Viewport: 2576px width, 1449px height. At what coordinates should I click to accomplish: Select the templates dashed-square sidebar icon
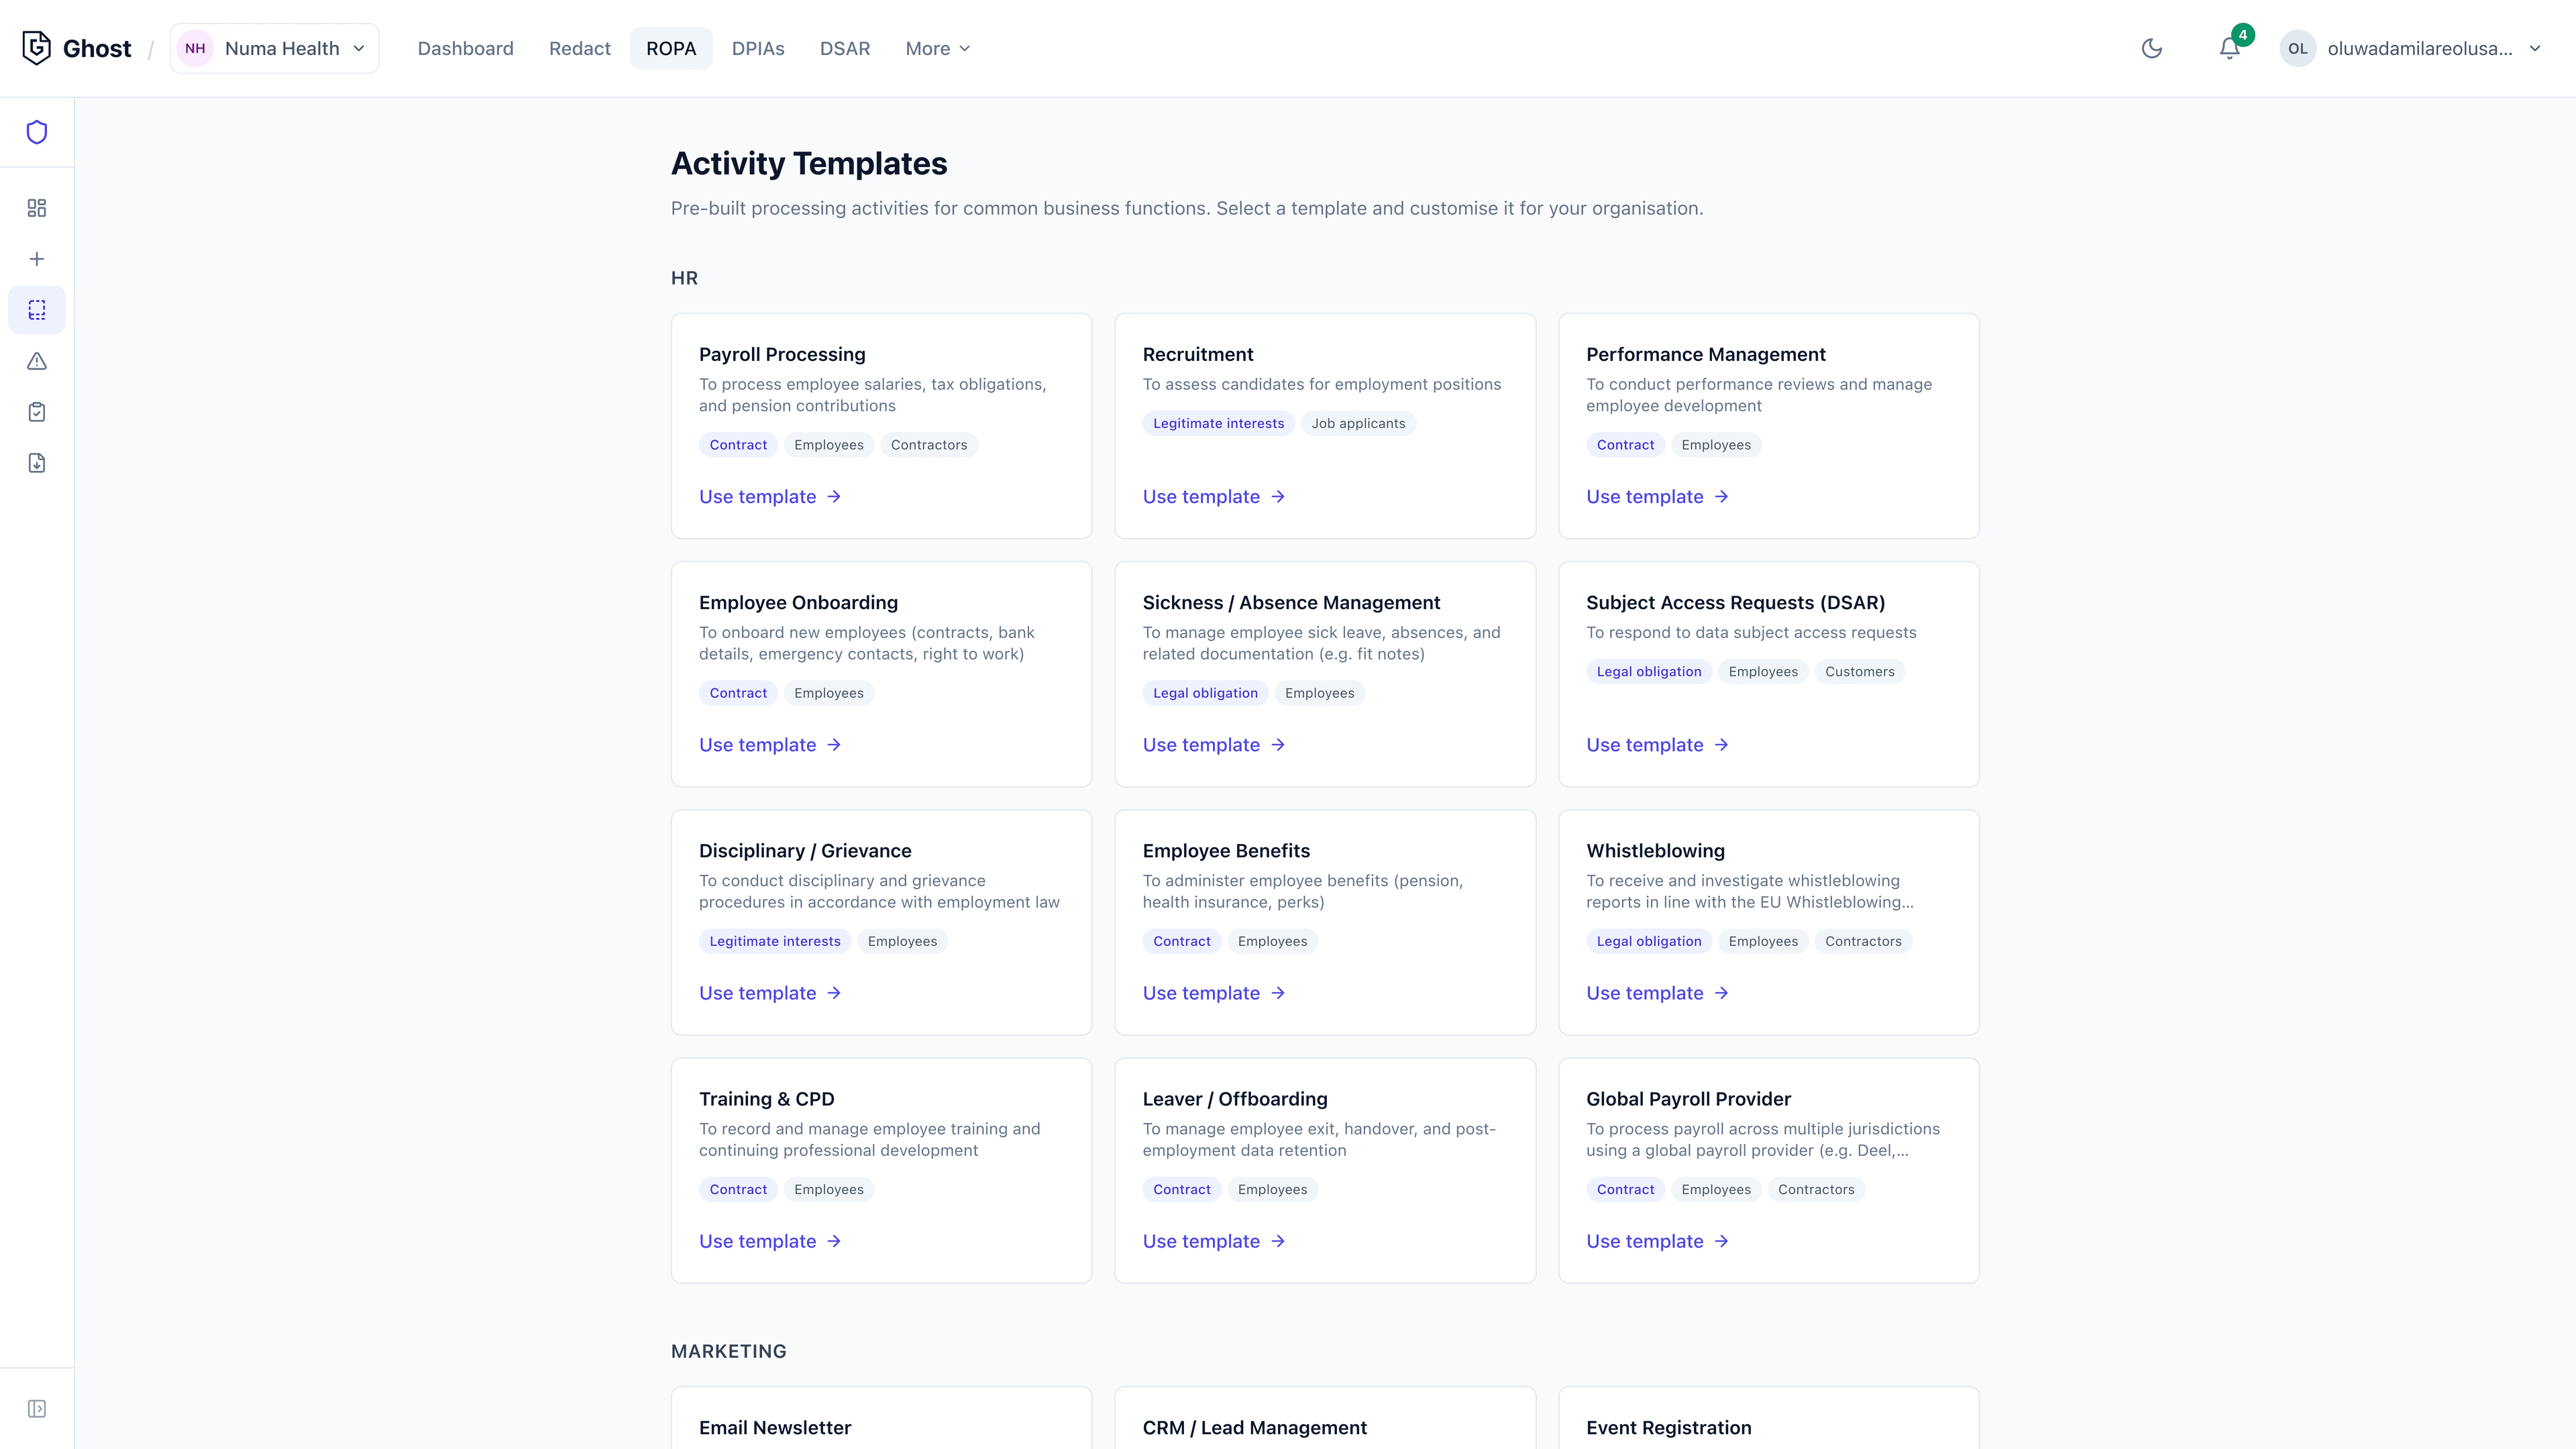click(37, 310)
